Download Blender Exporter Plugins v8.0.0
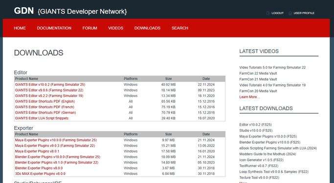Screen dimensions: 334x183 click(39, 168)
